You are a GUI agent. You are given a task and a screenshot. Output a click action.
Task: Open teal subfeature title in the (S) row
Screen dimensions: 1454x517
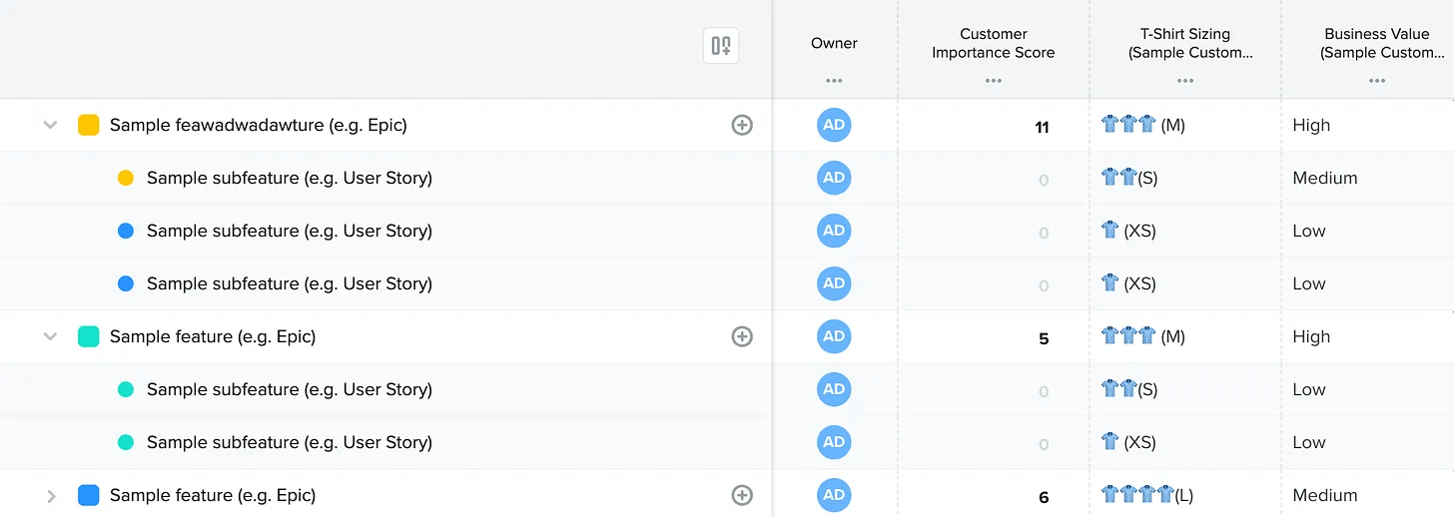290,389
